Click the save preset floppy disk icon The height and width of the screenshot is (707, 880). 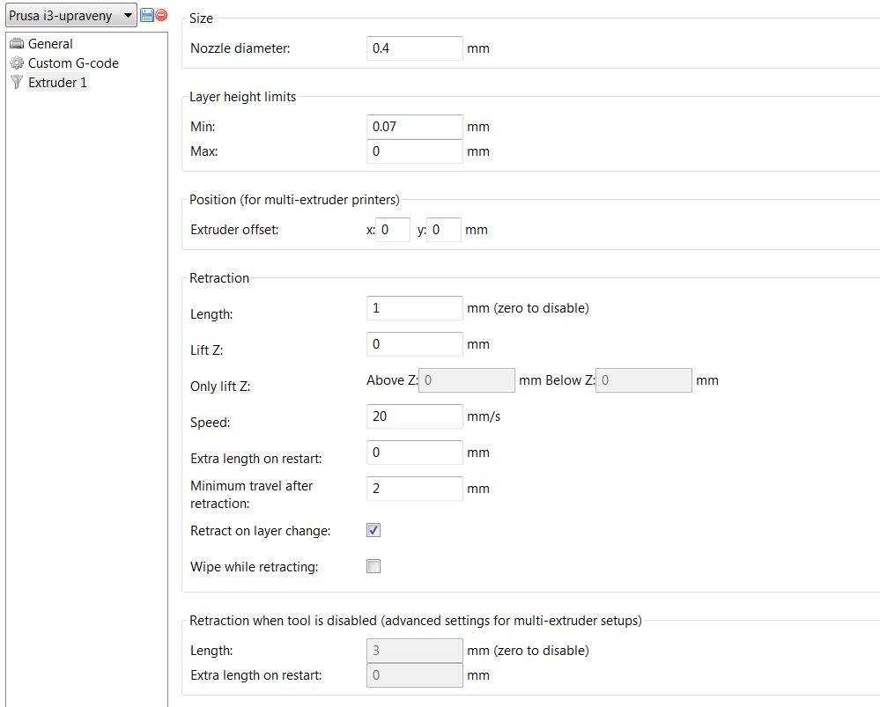pos(147,16)
